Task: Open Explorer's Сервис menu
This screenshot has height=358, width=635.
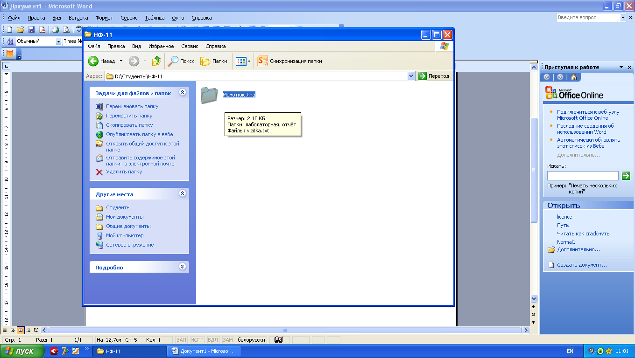Action: [190, 46]
